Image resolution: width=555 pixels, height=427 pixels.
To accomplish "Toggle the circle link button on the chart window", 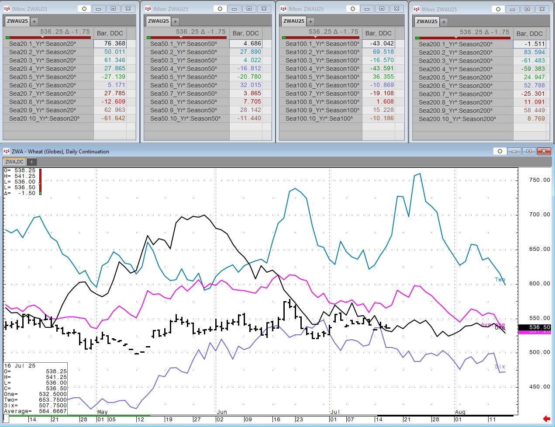I will coord(500,151).
